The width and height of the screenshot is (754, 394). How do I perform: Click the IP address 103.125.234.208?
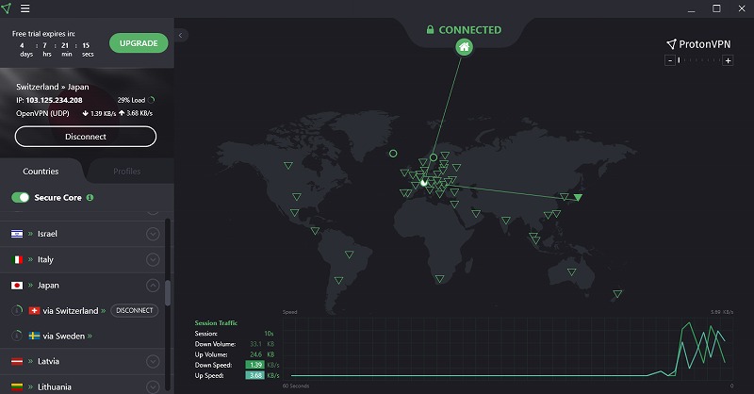pyautogui.click(x=54, y=100)
